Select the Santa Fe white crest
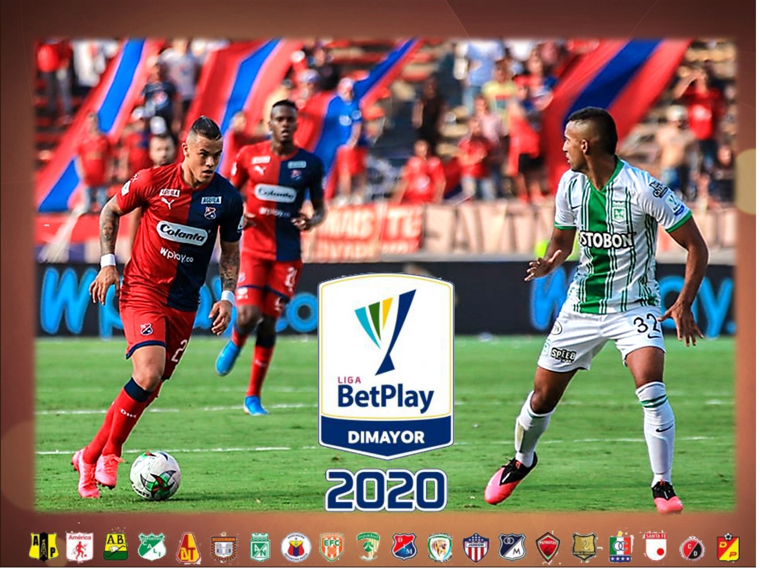This screenshot has height=569, width=760. pos(656,547)
